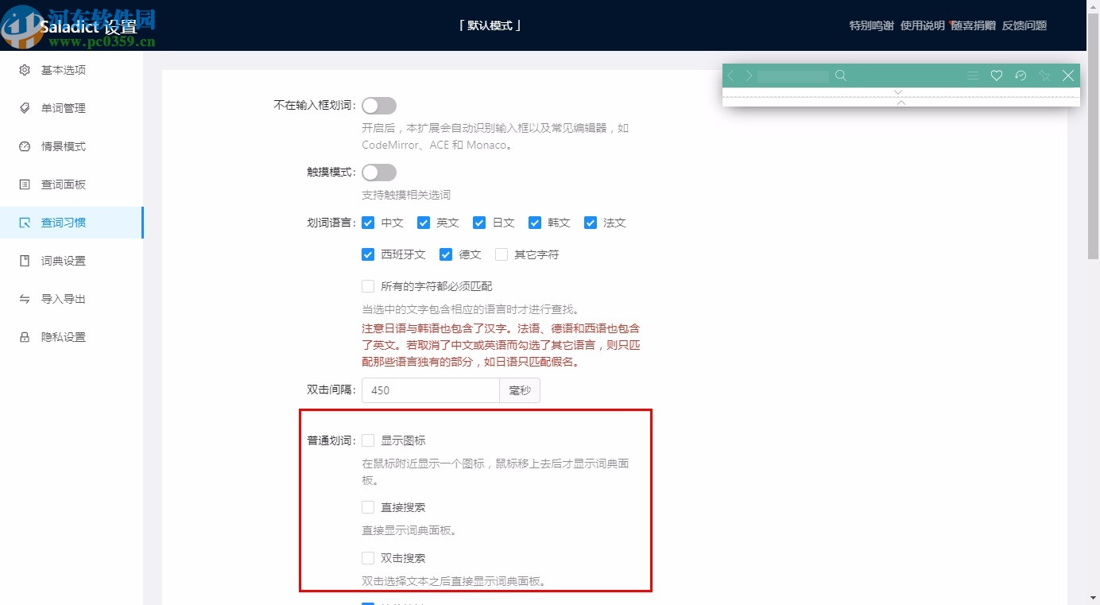Click the pin icon in the dictionary panel
The width and height of the screenshot is (1100, 605).
1044,75
